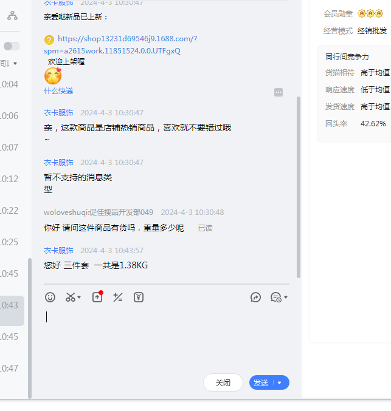Click the gray more-options bubble icon
Viewport: 391px width, 411px height.
[279, 92]
